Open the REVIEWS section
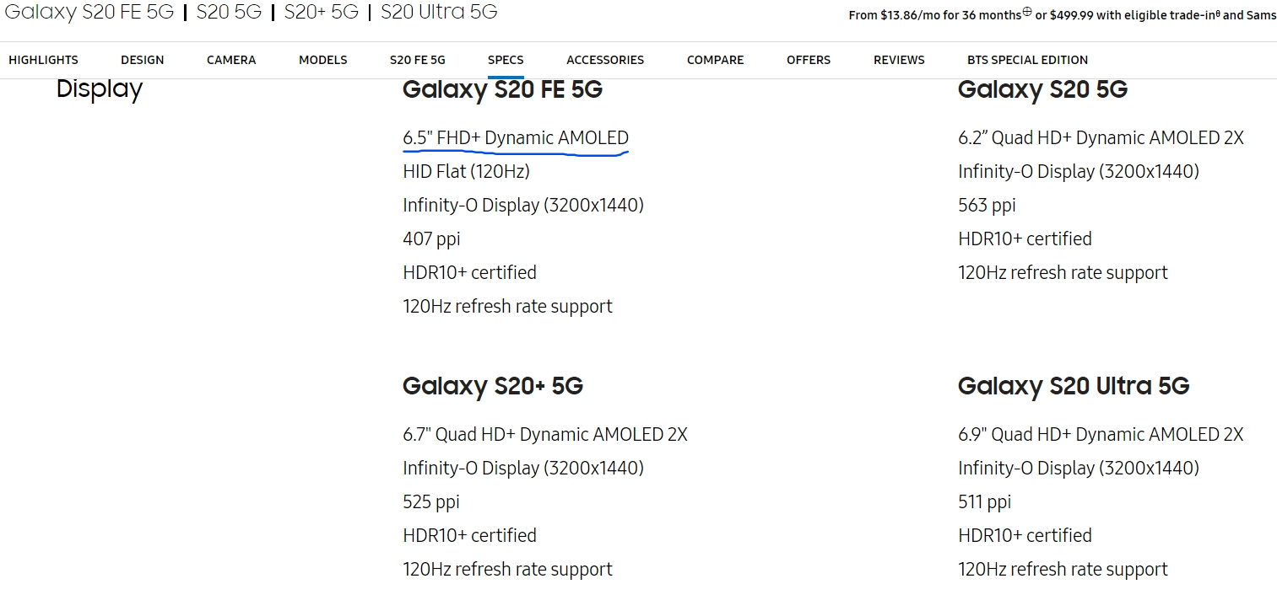The width and height of the screenshot is (1277, 611). (899, 60)
